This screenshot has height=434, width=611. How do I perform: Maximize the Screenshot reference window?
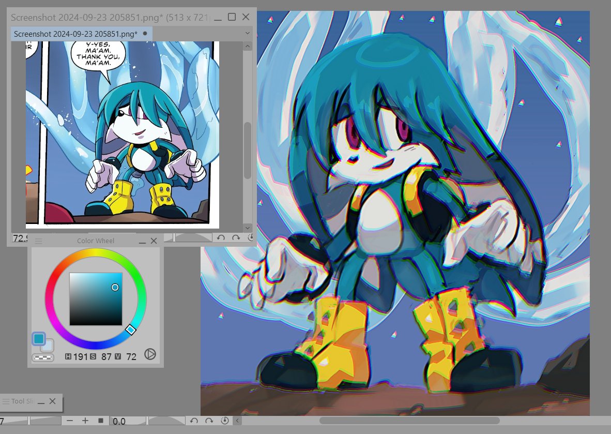tap(232, 17)
